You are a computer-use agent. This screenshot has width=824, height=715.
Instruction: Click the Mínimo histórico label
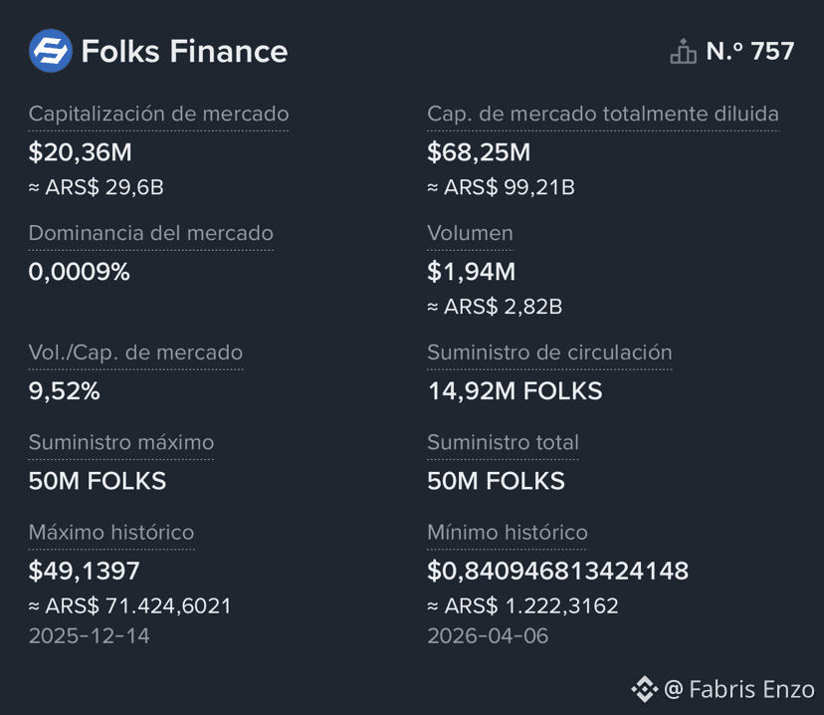coord(508,532)
